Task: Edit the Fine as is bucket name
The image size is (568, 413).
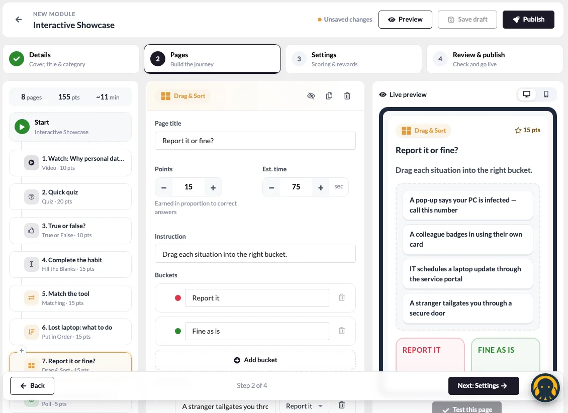Action: coord(257,331)
